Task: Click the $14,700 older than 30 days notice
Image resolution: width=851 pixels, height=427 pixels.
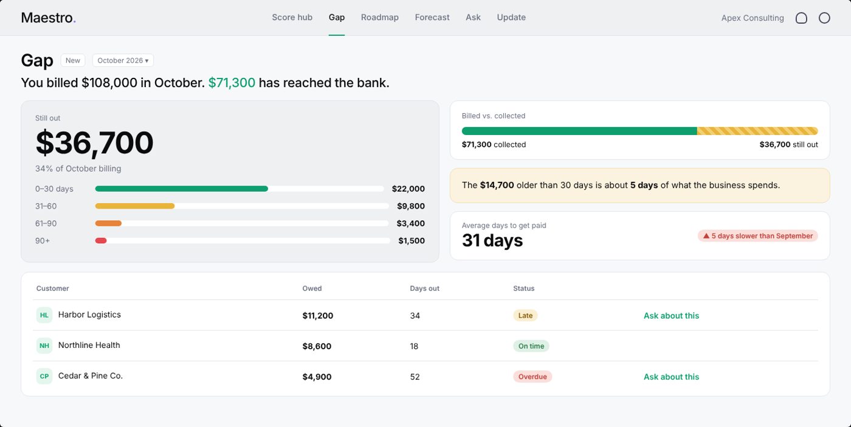Action: [x=639, y=185]
